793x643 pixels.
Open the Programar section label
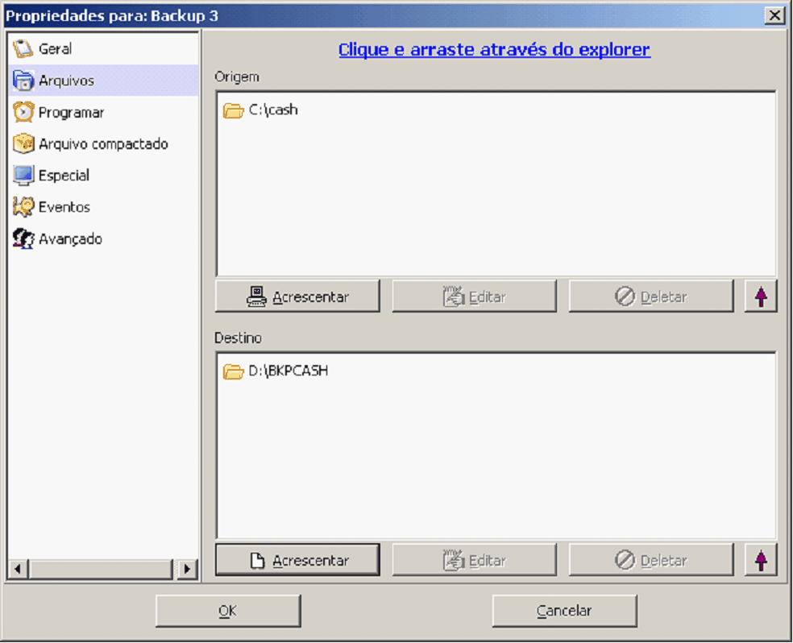coord(71,113)
